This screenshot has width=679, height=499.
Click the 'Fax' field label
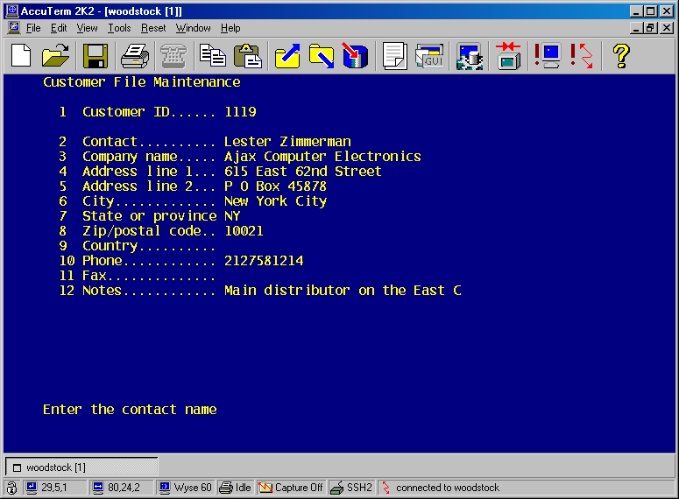94,276
